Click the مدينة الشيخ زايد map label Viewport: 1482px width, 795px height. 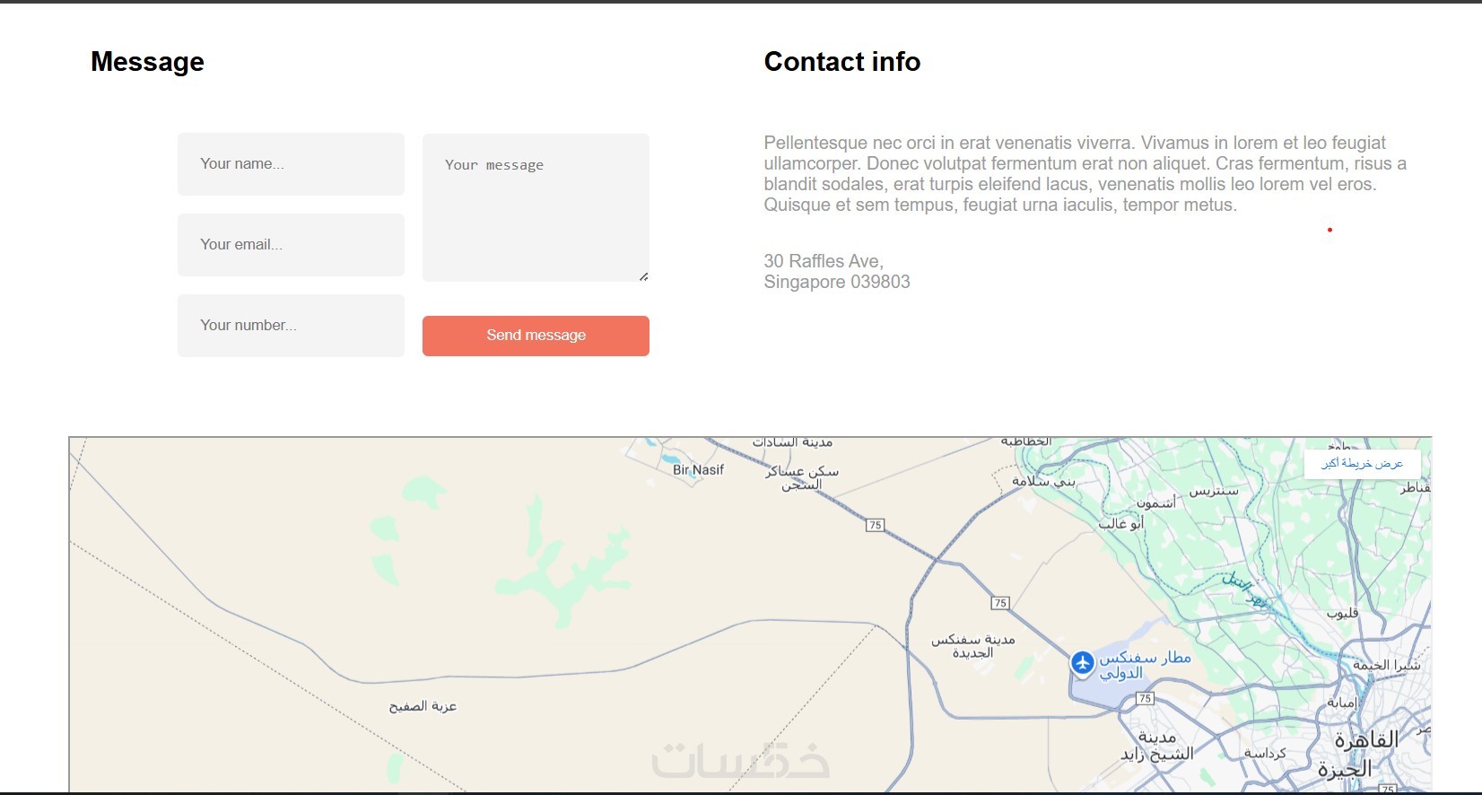1157,747
